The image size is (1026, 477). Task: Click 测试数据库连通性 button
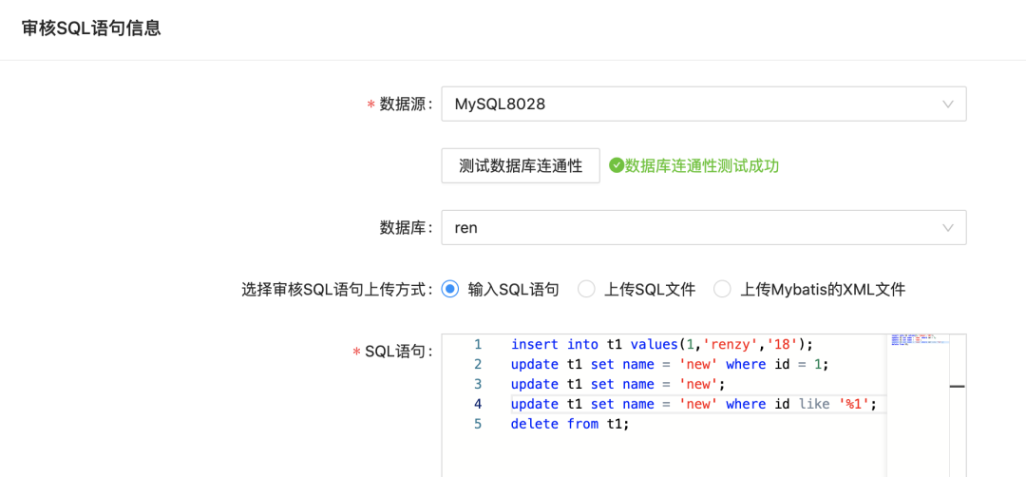(521, 165)
